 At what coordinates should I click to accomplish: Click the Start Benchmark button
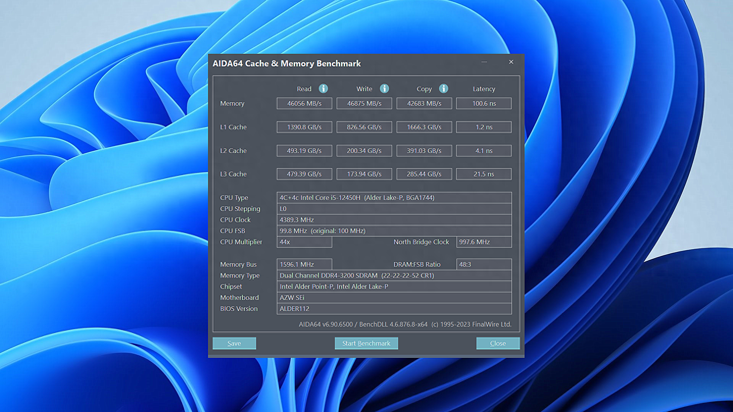[x=366, y=343]
